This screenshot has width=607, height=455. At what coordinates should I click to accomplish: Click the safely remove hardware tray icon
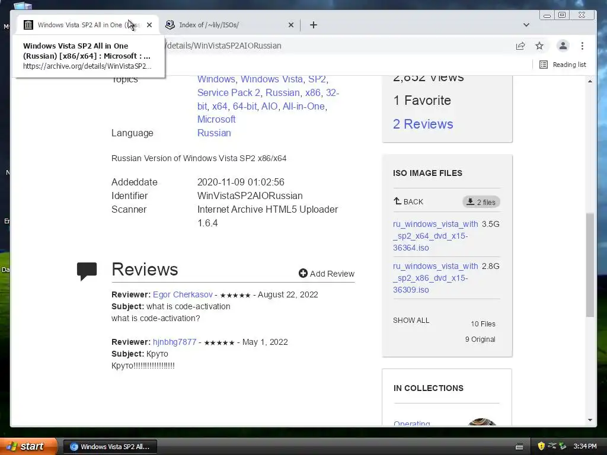pos(563,446)
